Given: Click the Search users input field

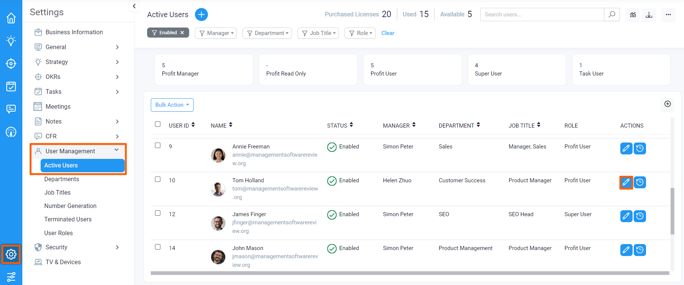Looking at the screenshot, I should point(542,15).
